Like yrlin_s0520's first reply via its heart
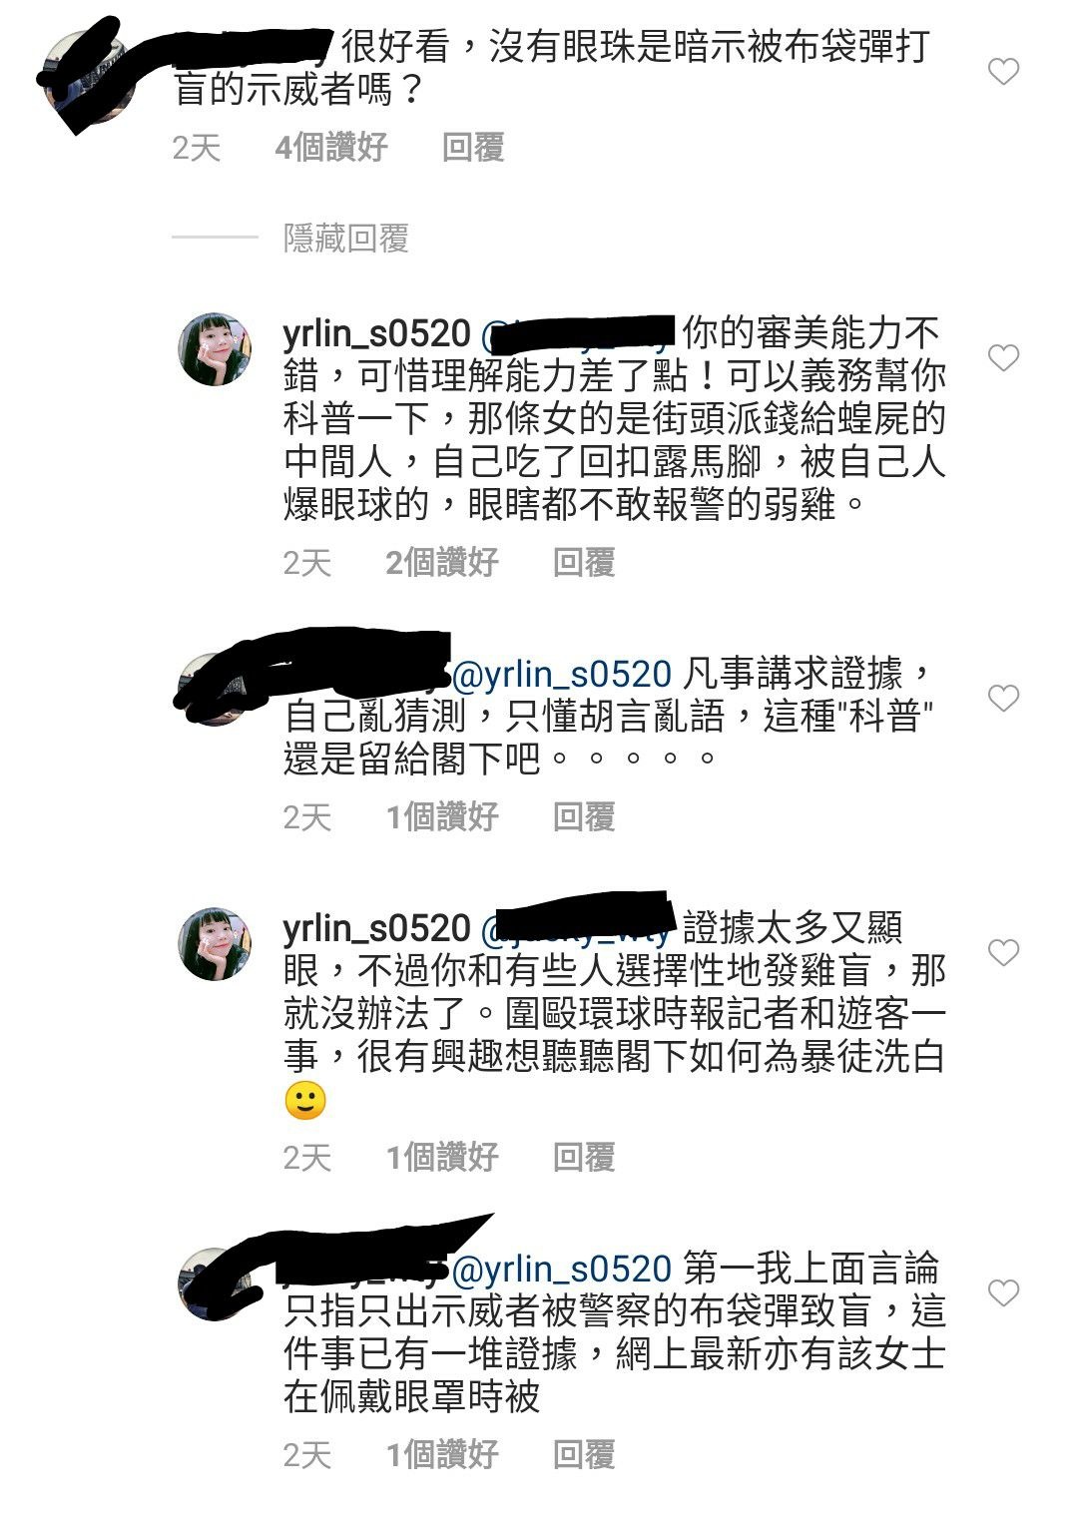Viewport: 1078px width, 1536px height. point(1003,357)
